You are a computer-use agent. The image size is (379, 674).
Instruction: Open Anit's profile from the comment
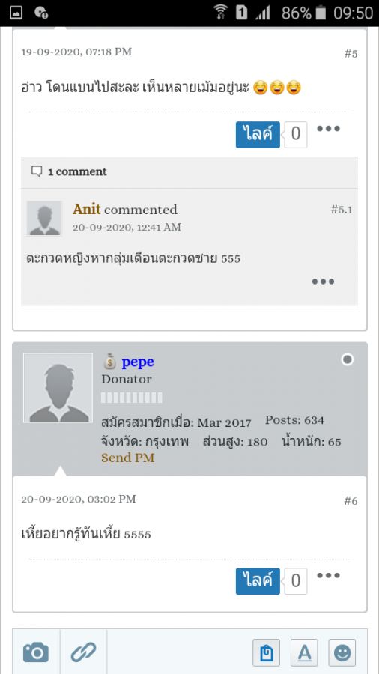[x=87, y=210]
